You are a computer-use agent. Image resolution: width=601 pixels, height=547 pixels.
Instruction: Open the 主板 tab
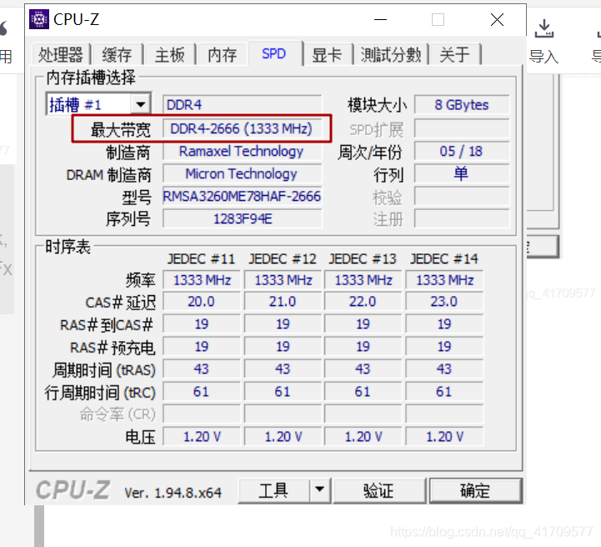pos(169,54)
